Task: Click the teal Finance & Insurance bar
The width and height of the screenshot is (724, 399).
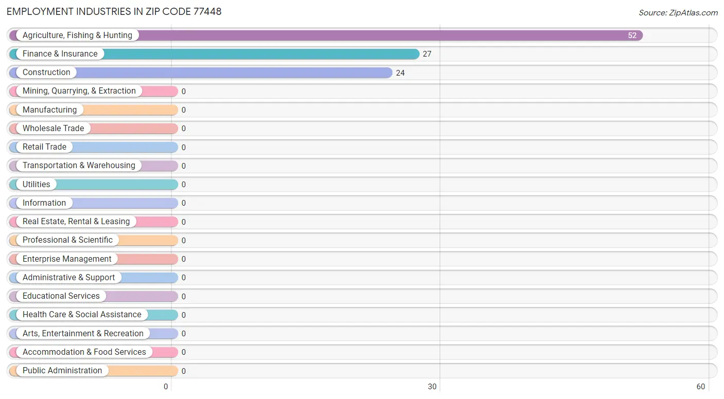Action: (214, 54)
